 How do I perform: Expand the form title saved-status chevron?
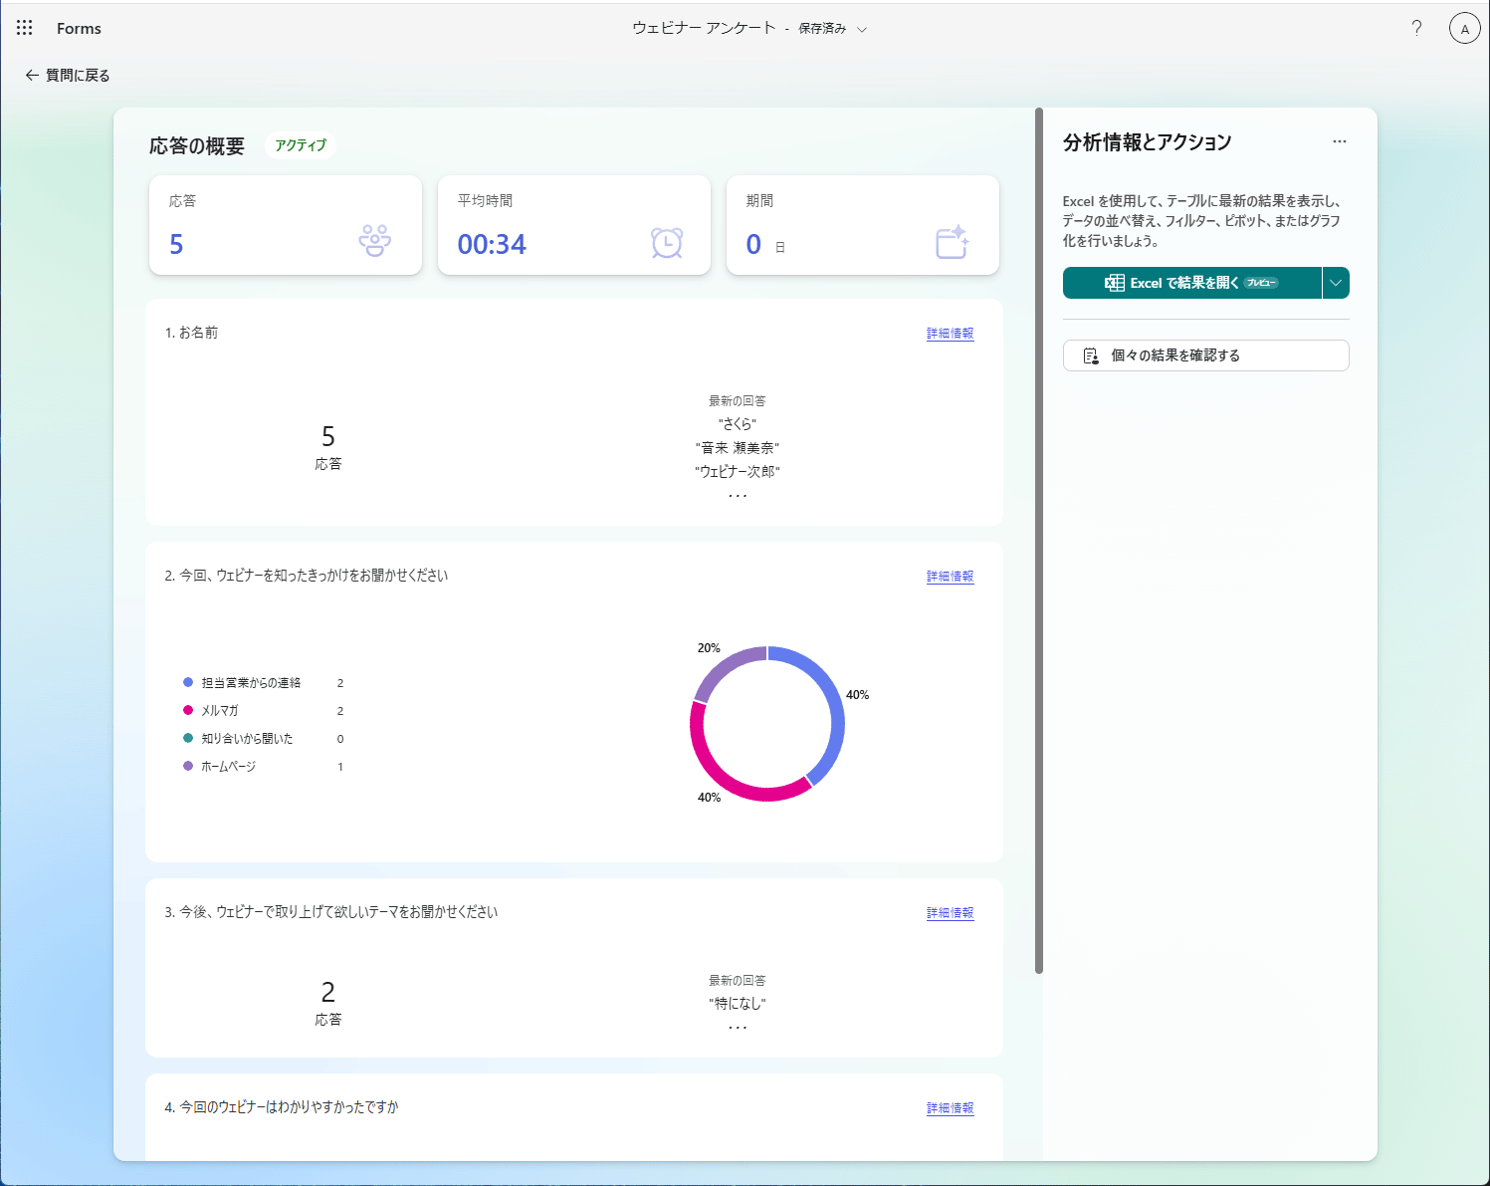[x=862, y=30]
